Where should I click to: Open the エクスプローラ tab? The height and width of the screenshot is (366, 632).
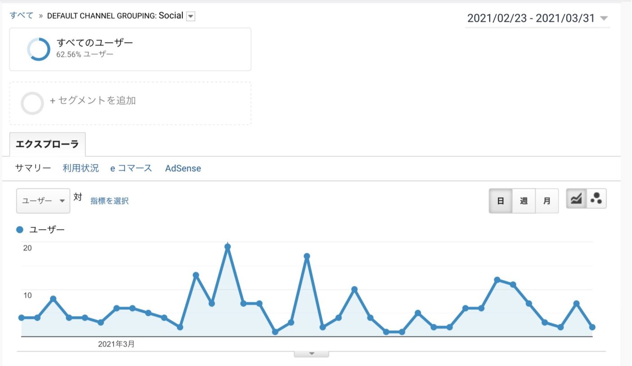47,144
